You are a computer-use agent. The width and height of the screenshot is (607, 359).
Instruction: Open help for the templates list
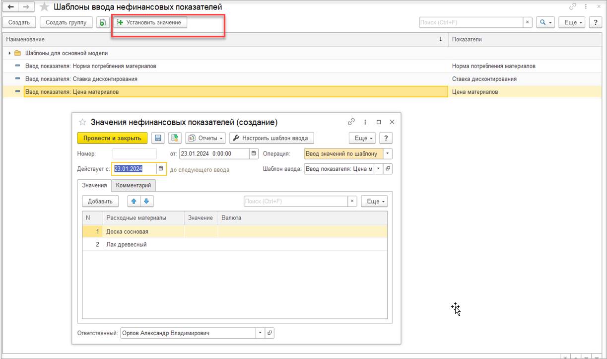pos(595,22)
